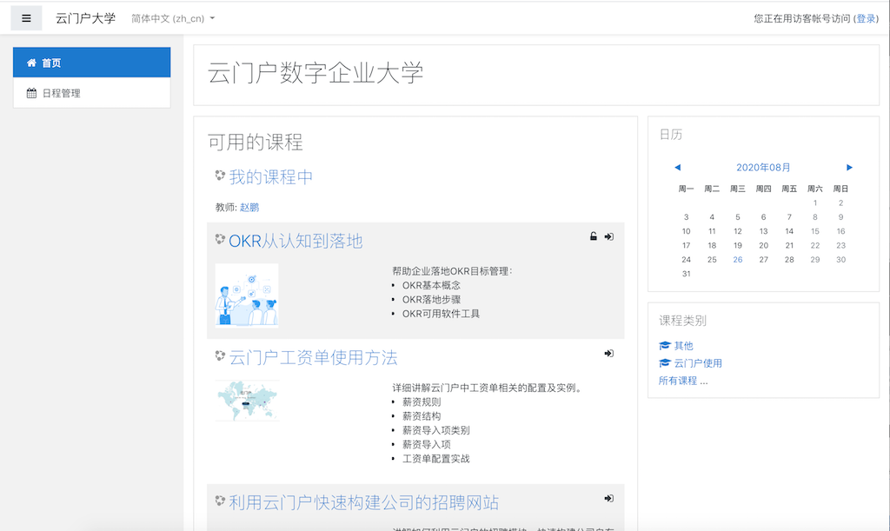Click the self-enrol icon for OKR从认知到落地
Viewport: 890px width, 531px height.
tap(609, 236)
